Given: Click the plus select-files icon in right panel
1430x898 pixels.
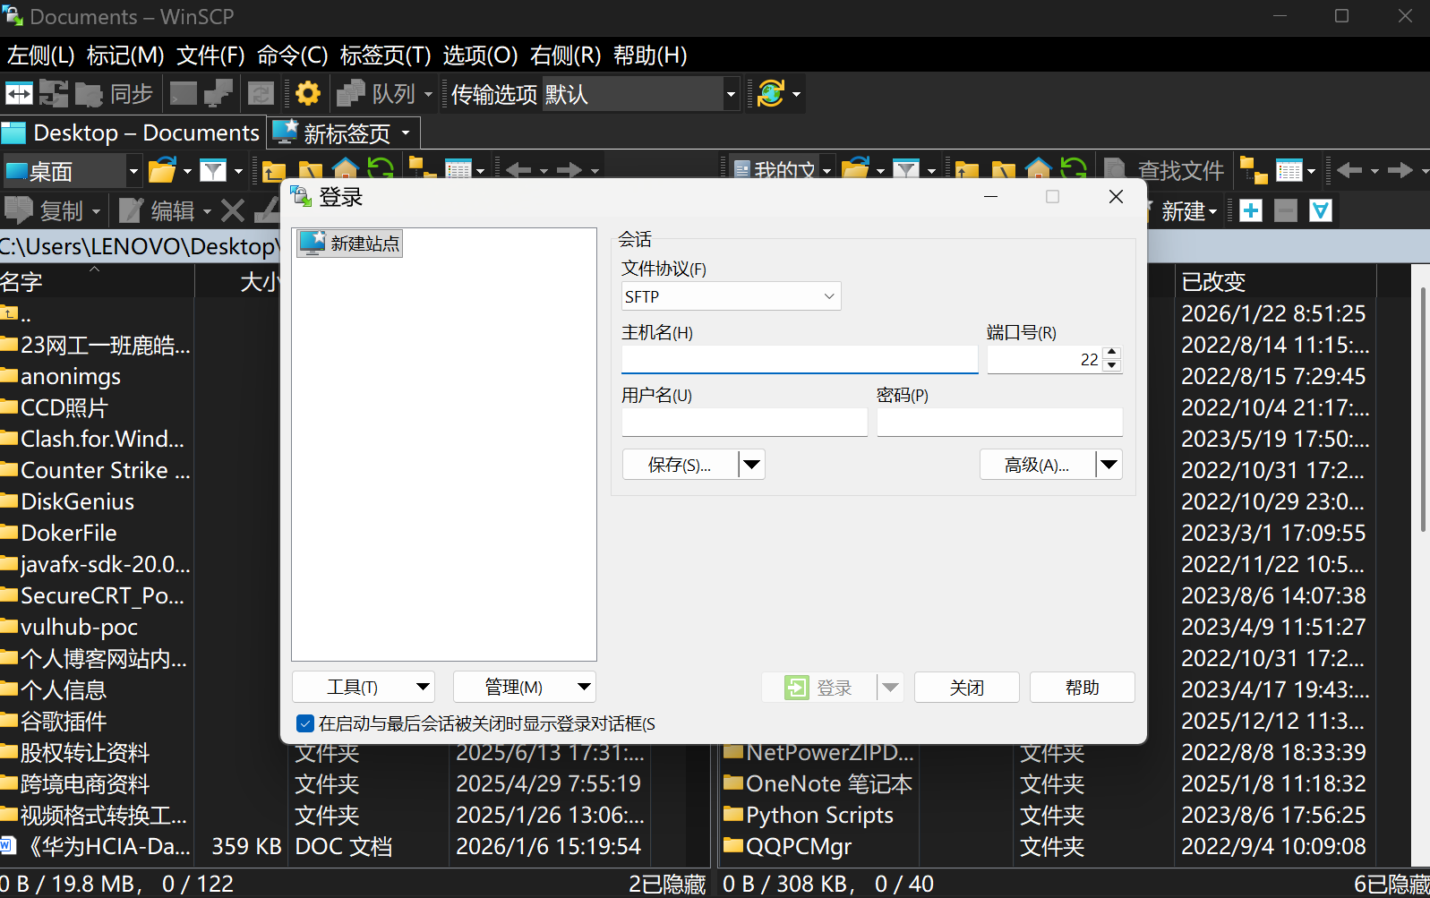Looking at the screenshot, I should click(1251, 210).
